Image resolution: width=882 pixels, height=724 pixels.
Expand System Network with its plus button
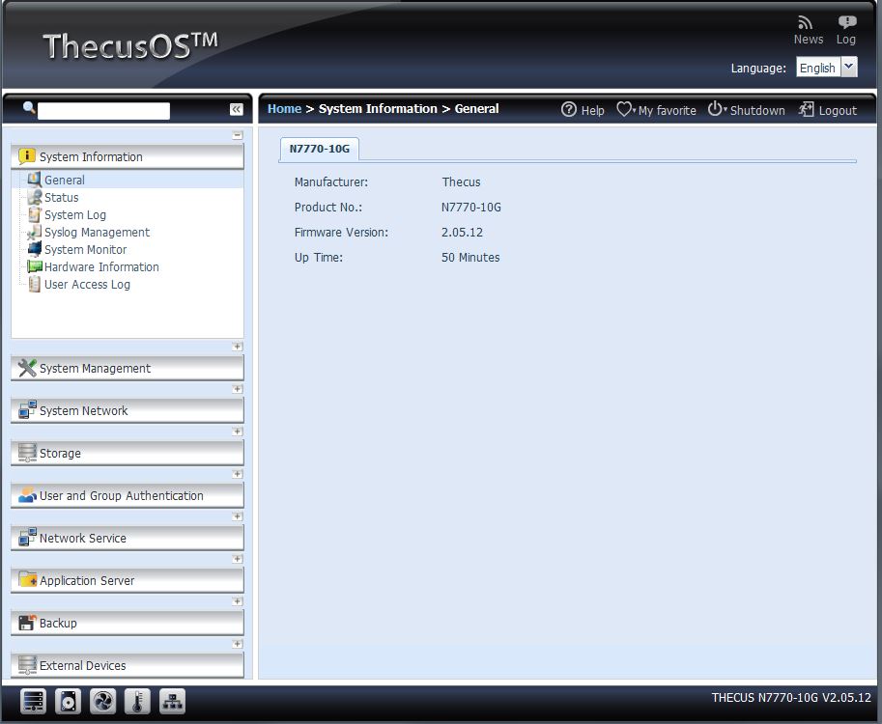[238, 389]
